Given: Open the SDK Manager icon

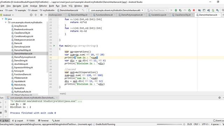Looking at the screenshot, I should pyautogui.click(x=217, y=10).
